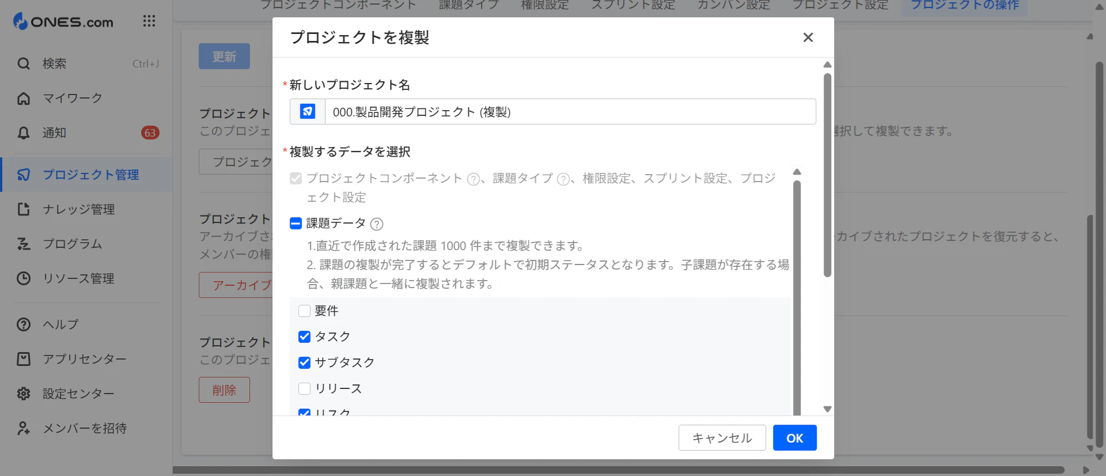The width and height of the screenshot is (1106, 476).
Task: Click the ナレッジ管理 document icon
Action: (24, 209)
